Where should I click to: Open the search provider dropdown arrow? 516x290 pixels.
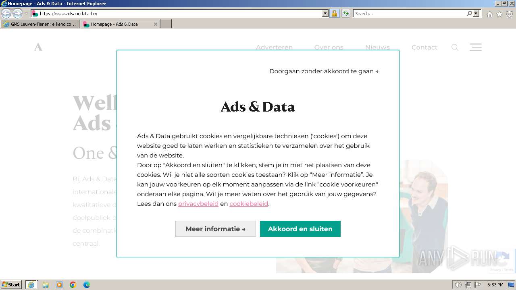click(476, 13)
